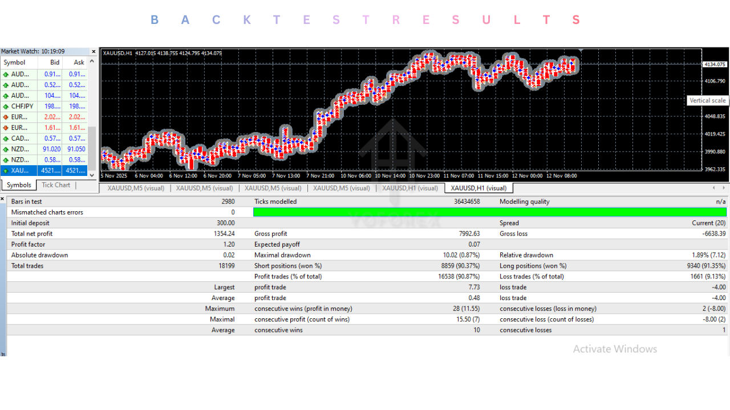Screen dimensions: 730x410
Task: Click the green arrow beside the first AUD symbol
Action: tap(6, 74)
